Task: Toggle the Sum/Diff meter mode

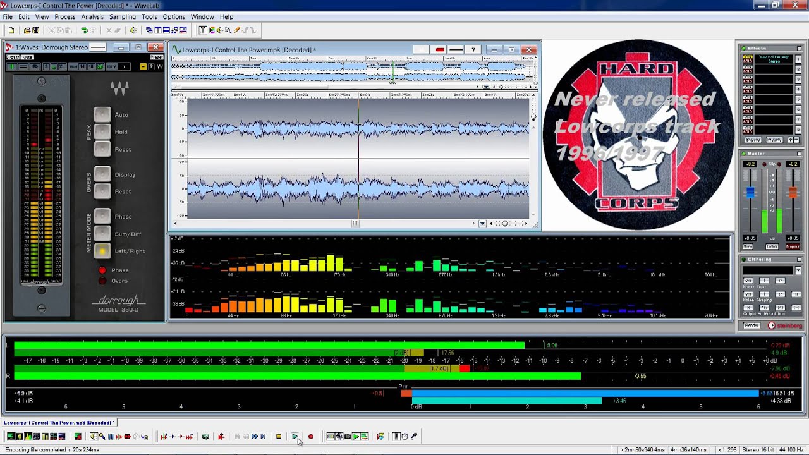Action: (x=102, y=234)
